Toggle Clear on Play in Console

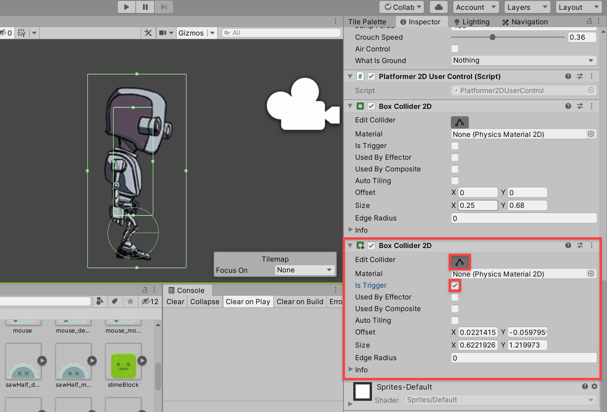(x=248, y=302)
